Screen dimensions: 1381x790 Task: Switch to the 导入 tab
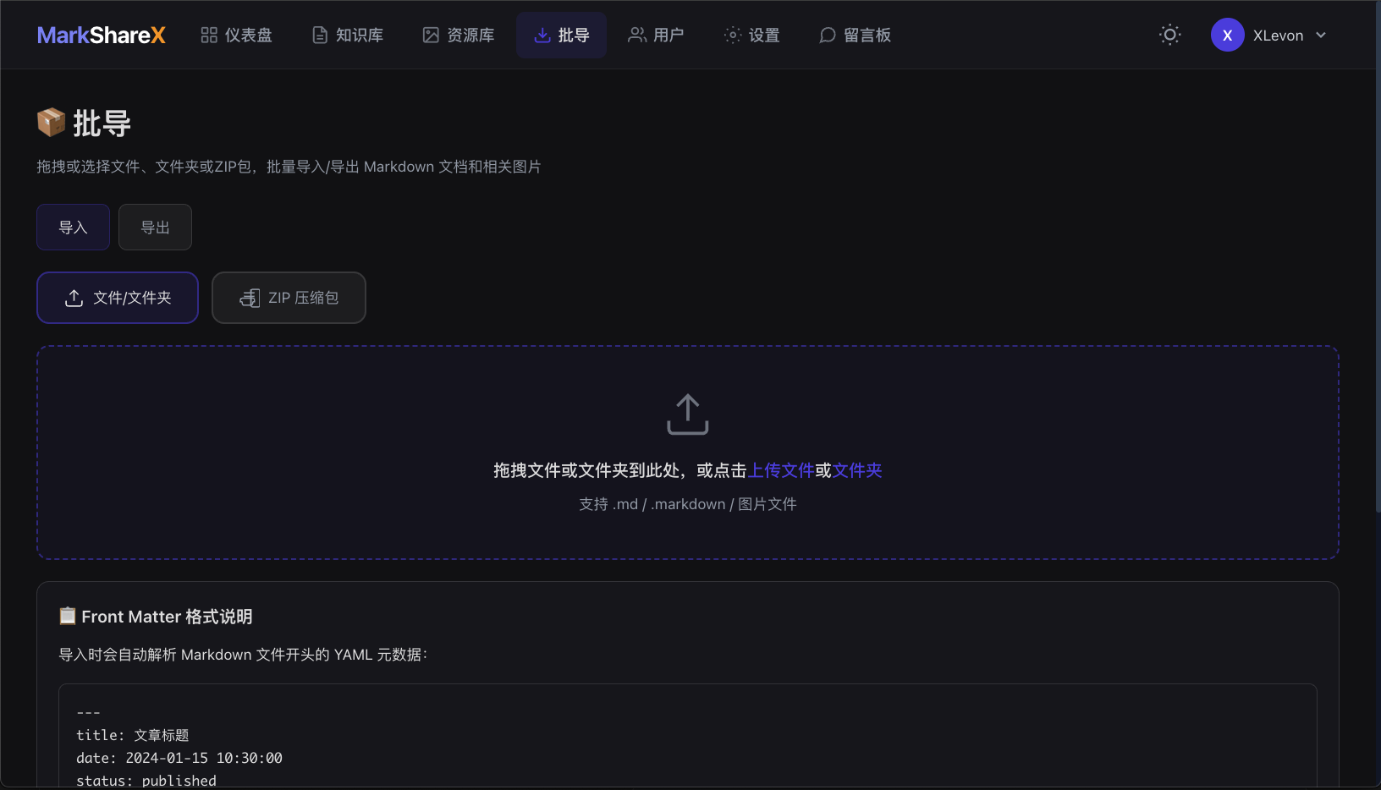pyautogui.click(x=74, y=228)
